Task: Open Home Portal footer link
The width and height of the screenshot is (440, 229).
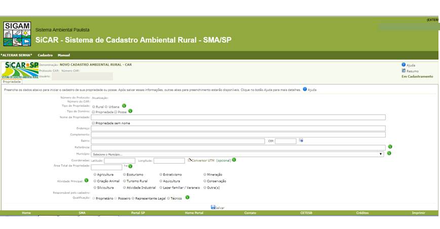Action: point(194,213)
